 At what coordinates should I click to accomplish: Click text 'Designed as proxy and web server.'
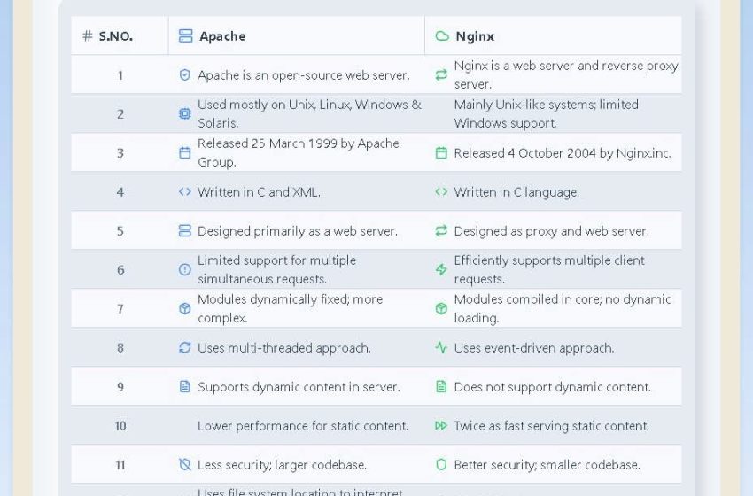pos(551,231)
